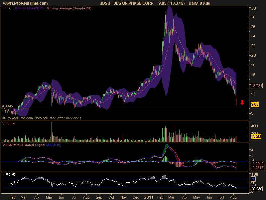Select the RSI 70 overbought horizontal line
This screenshot has height=200, width=266.
tap(125, 179)
